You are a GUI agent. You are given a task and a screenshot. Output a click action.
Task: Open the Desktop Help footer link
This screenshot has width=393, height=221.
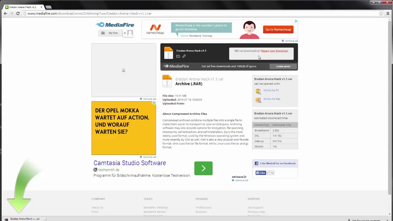(256, 212)
